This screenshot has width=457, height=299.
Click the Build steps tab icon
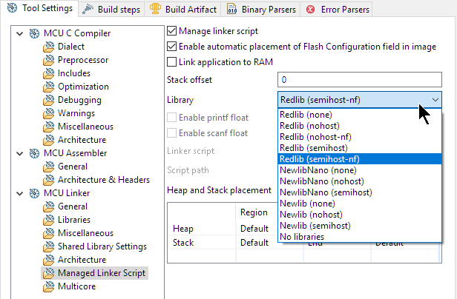88,9
